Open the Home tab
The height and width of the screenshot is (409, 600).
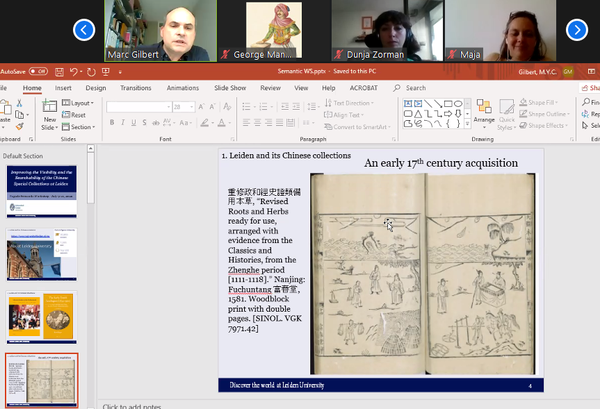32,88
